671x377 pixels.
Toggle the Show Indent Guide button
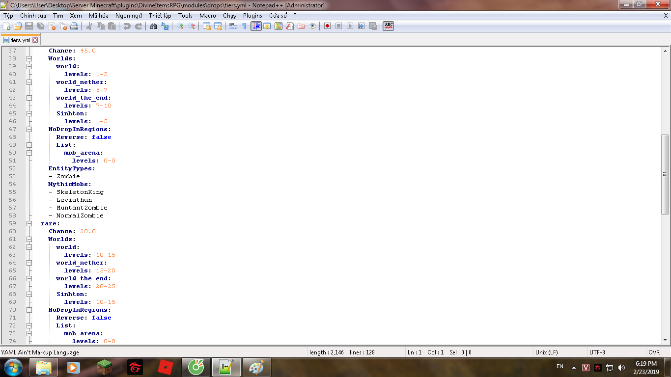pos(256,26)
